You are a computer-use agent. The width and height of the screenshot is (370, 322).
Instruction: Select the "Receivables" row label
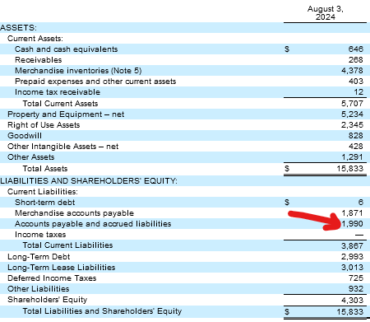(x=39, y=60)
